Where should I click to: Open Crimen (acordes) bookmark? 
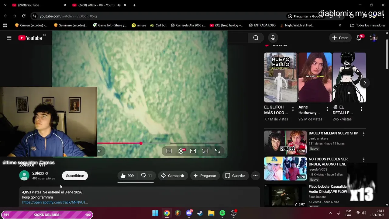point(31,25)
